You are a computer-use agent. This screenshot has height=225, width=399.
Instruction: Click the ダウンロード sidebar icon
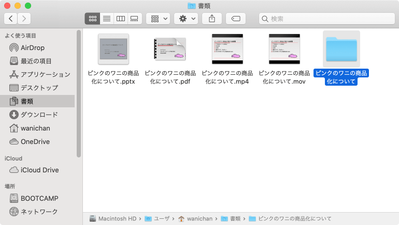click(14, 115)
